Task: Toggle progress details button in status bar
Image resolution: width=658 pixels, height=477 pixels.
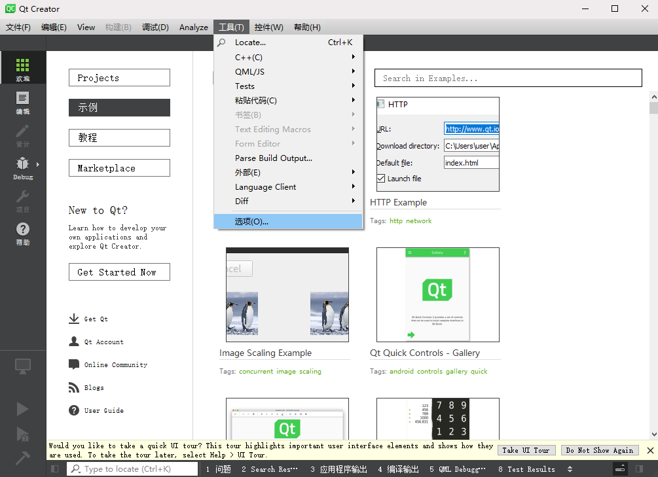Action: point(620,469)
